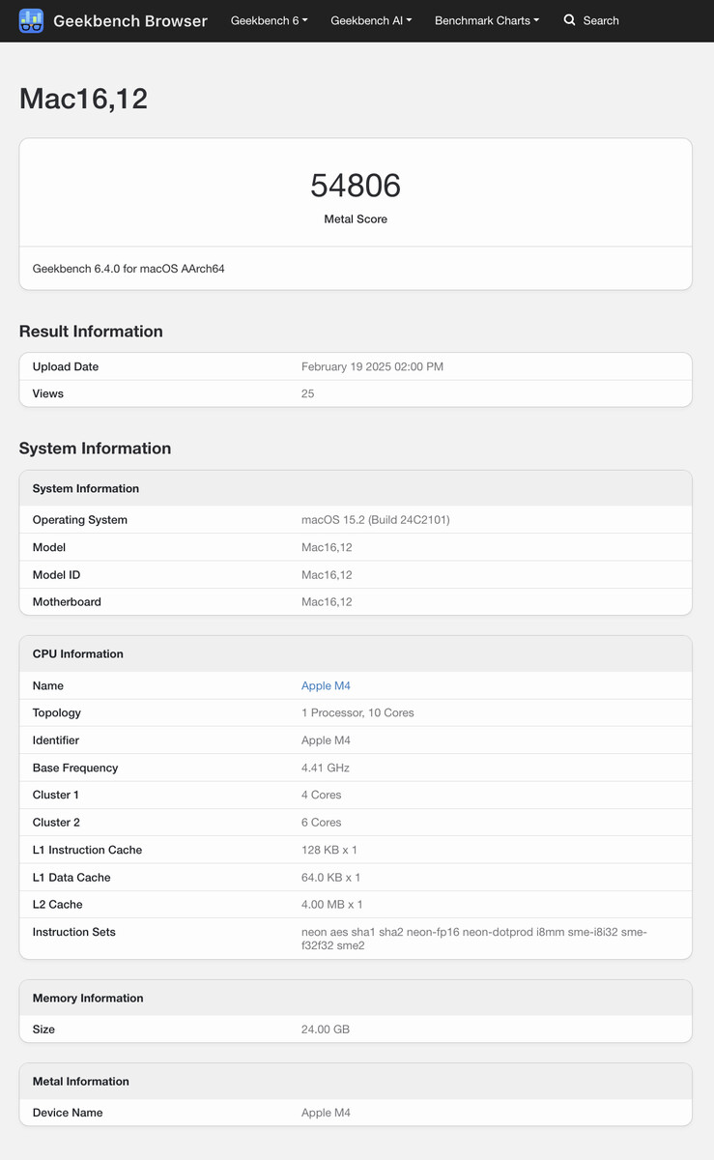Screen dimensions: 714x1160
Task: Click the Instruction Sets value text
Action: (473, 939)
